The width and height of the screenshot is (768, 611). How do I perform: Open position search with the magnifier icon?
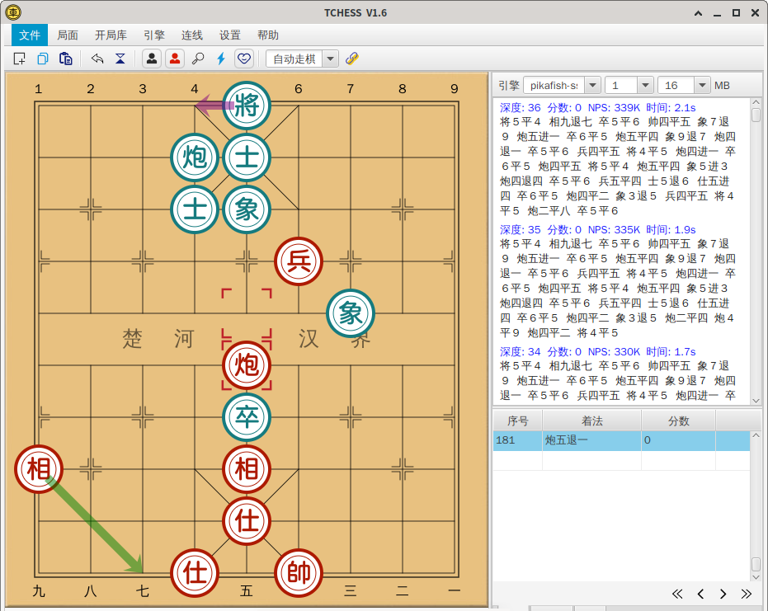[x=198, y=59]
